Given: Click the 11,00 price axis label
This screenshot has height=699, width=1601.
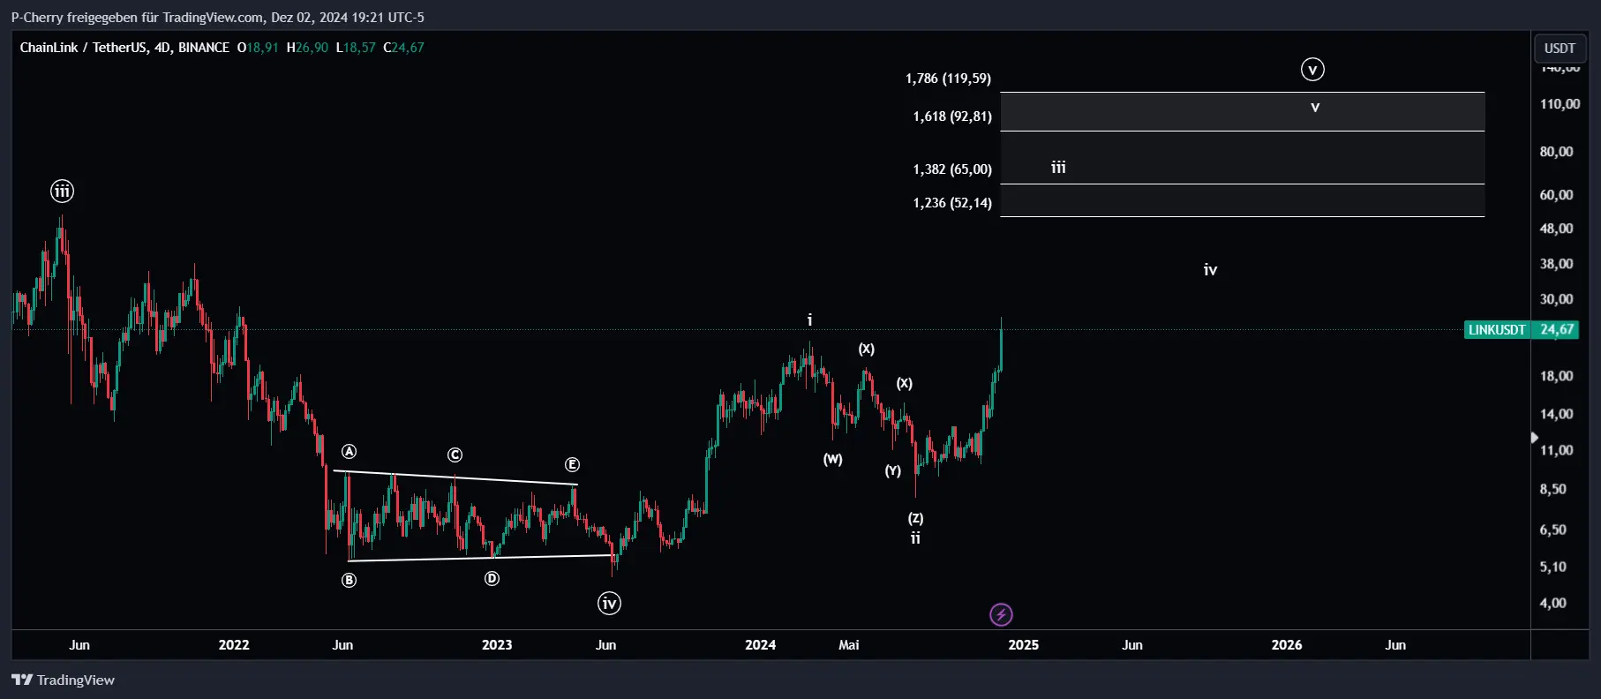Looking at the screenshot, I should [1556, 450].
